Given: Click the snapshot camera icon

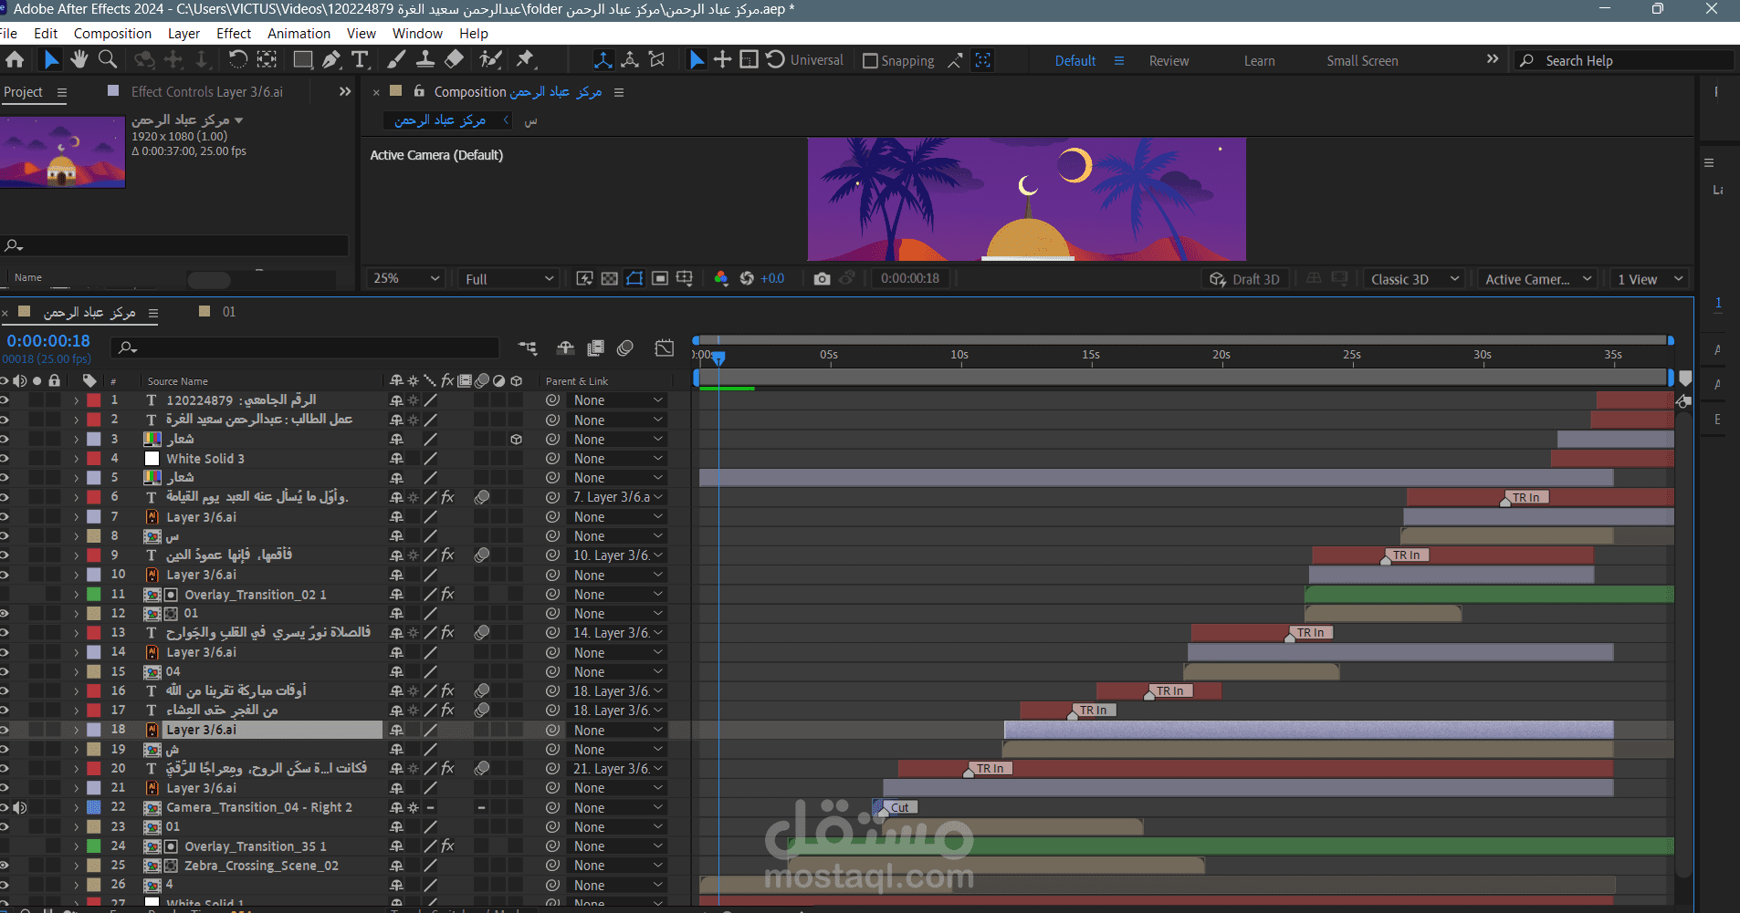Looking at the screenshot, I should [x=822, y=279].
